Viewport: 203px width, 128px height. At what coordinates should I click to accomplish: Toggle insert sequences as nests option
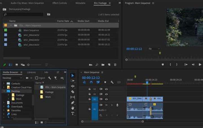click(x=84, y=82)
